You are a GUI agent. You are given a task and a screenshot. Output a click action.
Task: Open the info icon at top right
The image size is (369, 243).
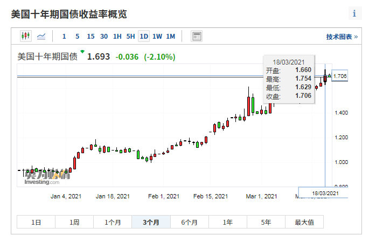(354, 13)
